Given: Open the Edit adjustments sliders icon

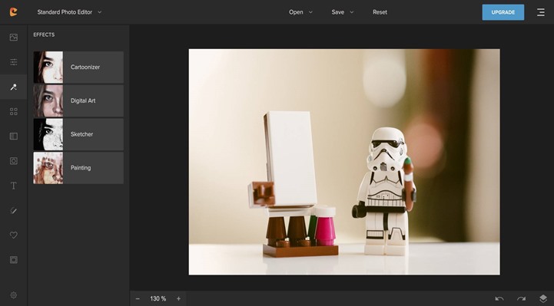Looking at the screenshot, I should click(13, 62).
